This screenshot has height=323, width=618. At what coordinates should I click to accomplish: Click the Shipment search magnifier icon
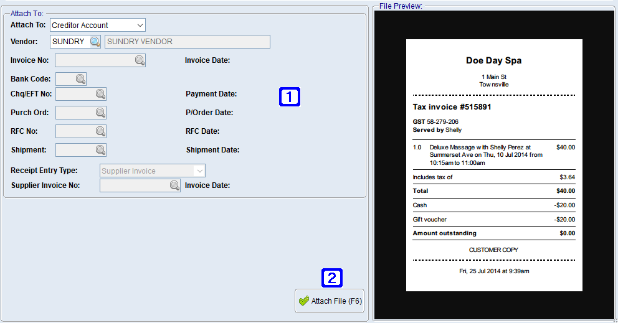point(100,150)
